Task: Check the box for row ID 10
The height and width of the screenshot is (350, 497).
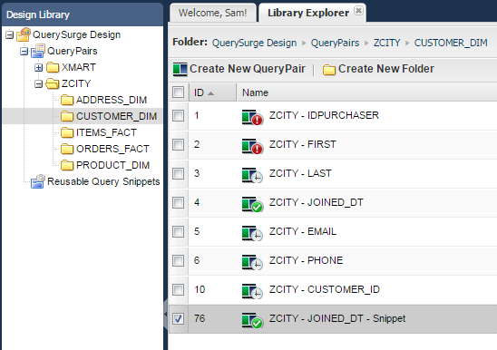Action: [178, 289]
